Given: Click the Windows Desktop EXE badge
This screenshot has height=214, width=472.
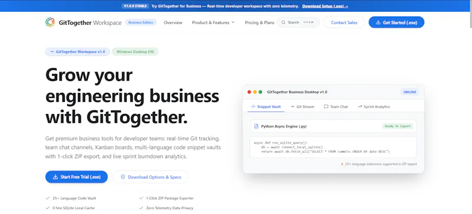Looking at the screenshot, I should [x=135, y=52].
